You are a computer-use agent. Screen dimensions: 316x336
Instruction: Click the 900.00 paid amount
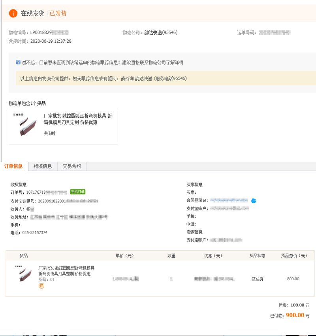(x=295, y=315)
